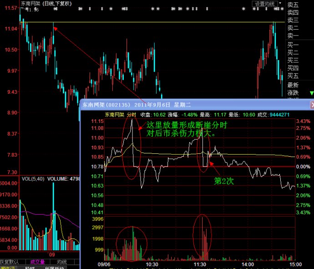The height and width of the screenshot is (269, 314).
Task: Click the '09 month marker under daily volume
Action: pyautogui.click(x=52, y=254)
